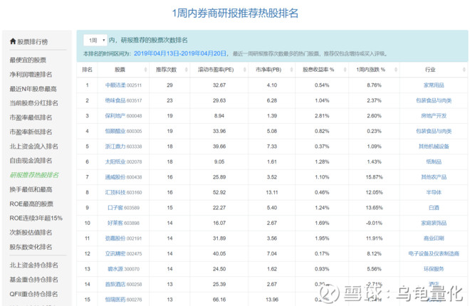Sort by 行业 column arrows
The height and width of the screenshot is (306, 470).
click(x=464, y=70)
